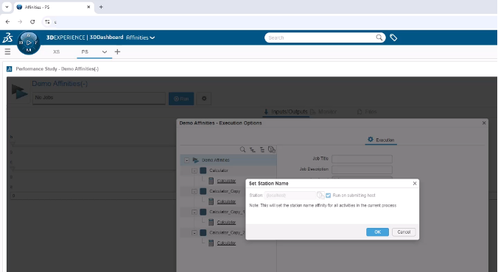Open the Affinities dashboard dropdown
Viewport: 498px width, 272px height.
coord(141,37)
